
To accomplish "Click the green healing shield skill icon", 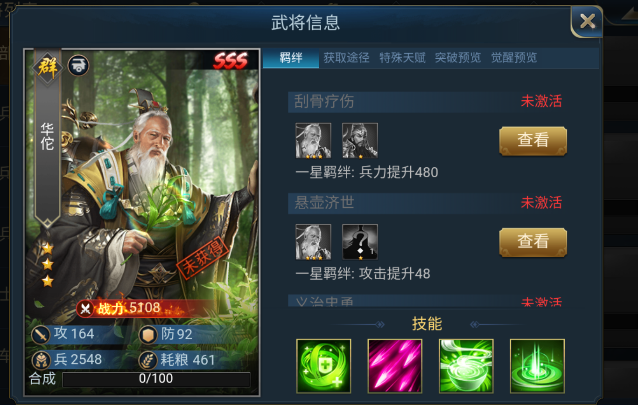I will coord(324,366).
